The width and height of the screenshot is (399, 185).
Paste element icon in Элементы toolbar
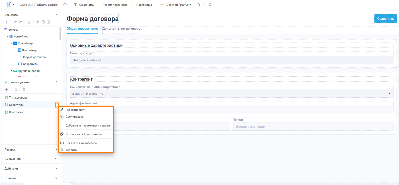point(48,22)
